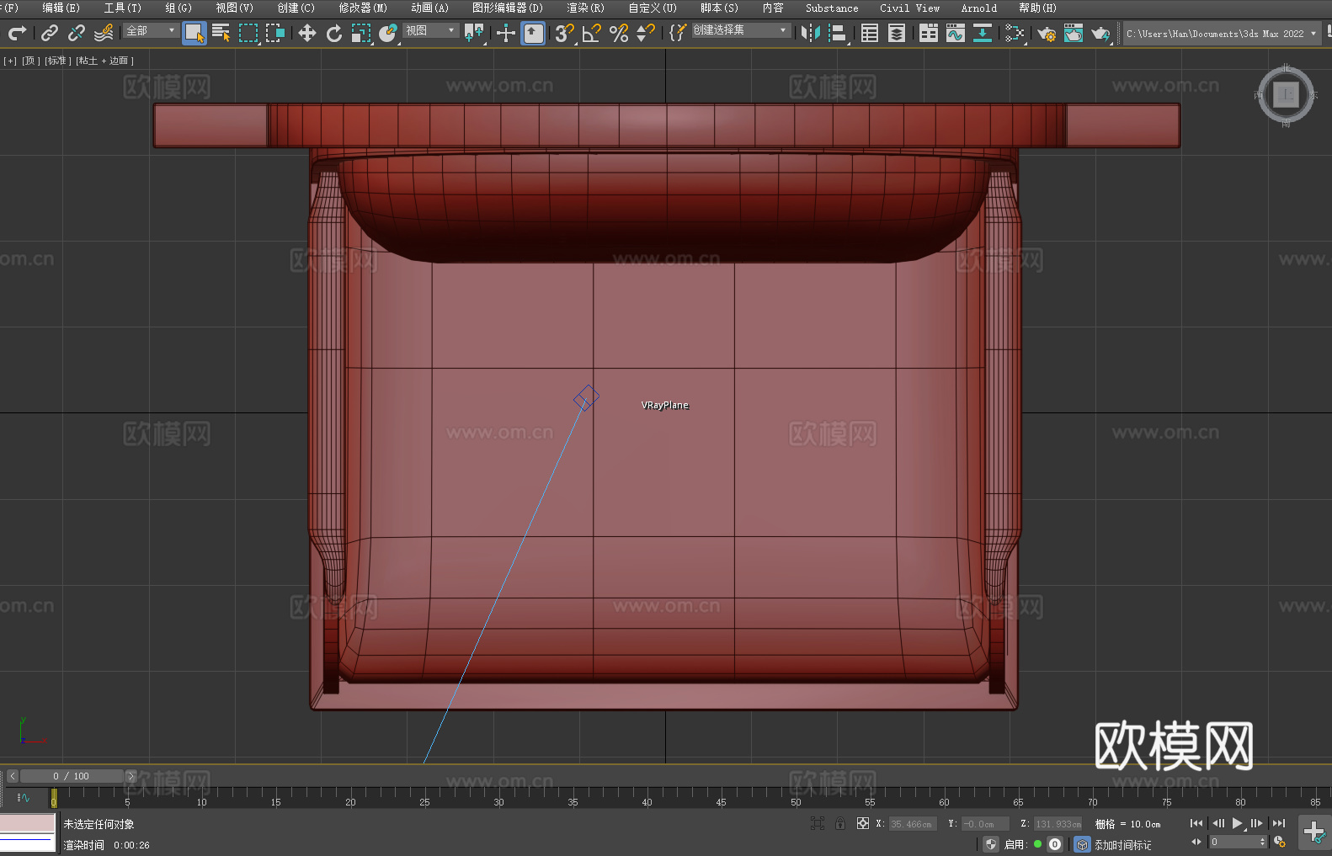1332x856 pixels.
Task: Click the Unlink selection broken chain icon
Action: [x=77, y=33]
